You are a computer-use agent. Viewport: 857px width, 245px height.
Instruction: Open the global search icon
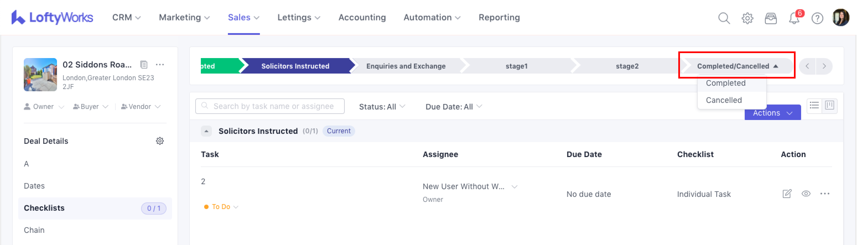[724, 18]
